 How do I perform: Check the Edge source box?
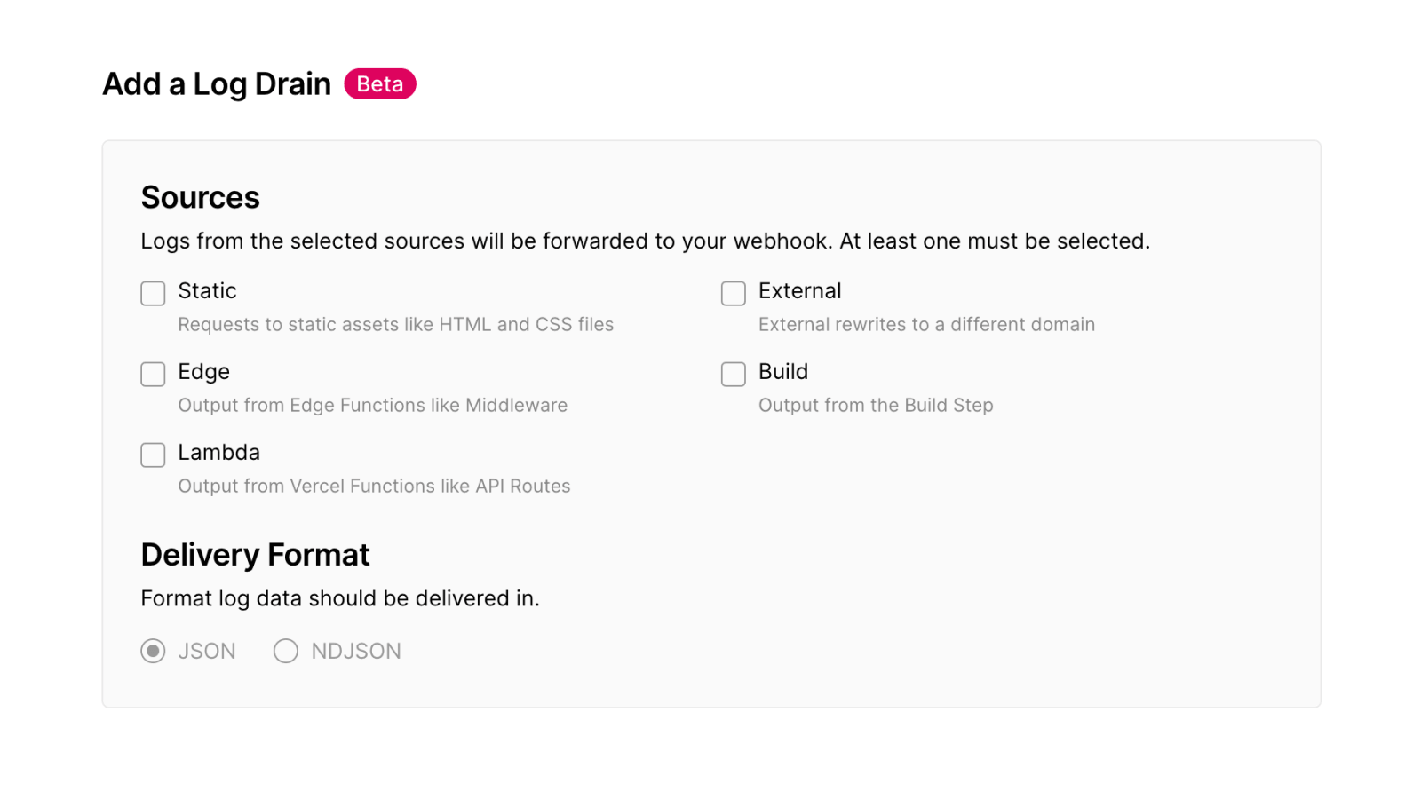click(153, 374)
